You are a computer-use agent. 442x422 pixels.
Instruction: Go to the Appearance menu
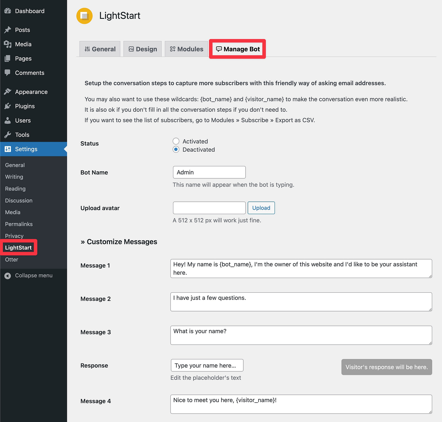[31, 92]
